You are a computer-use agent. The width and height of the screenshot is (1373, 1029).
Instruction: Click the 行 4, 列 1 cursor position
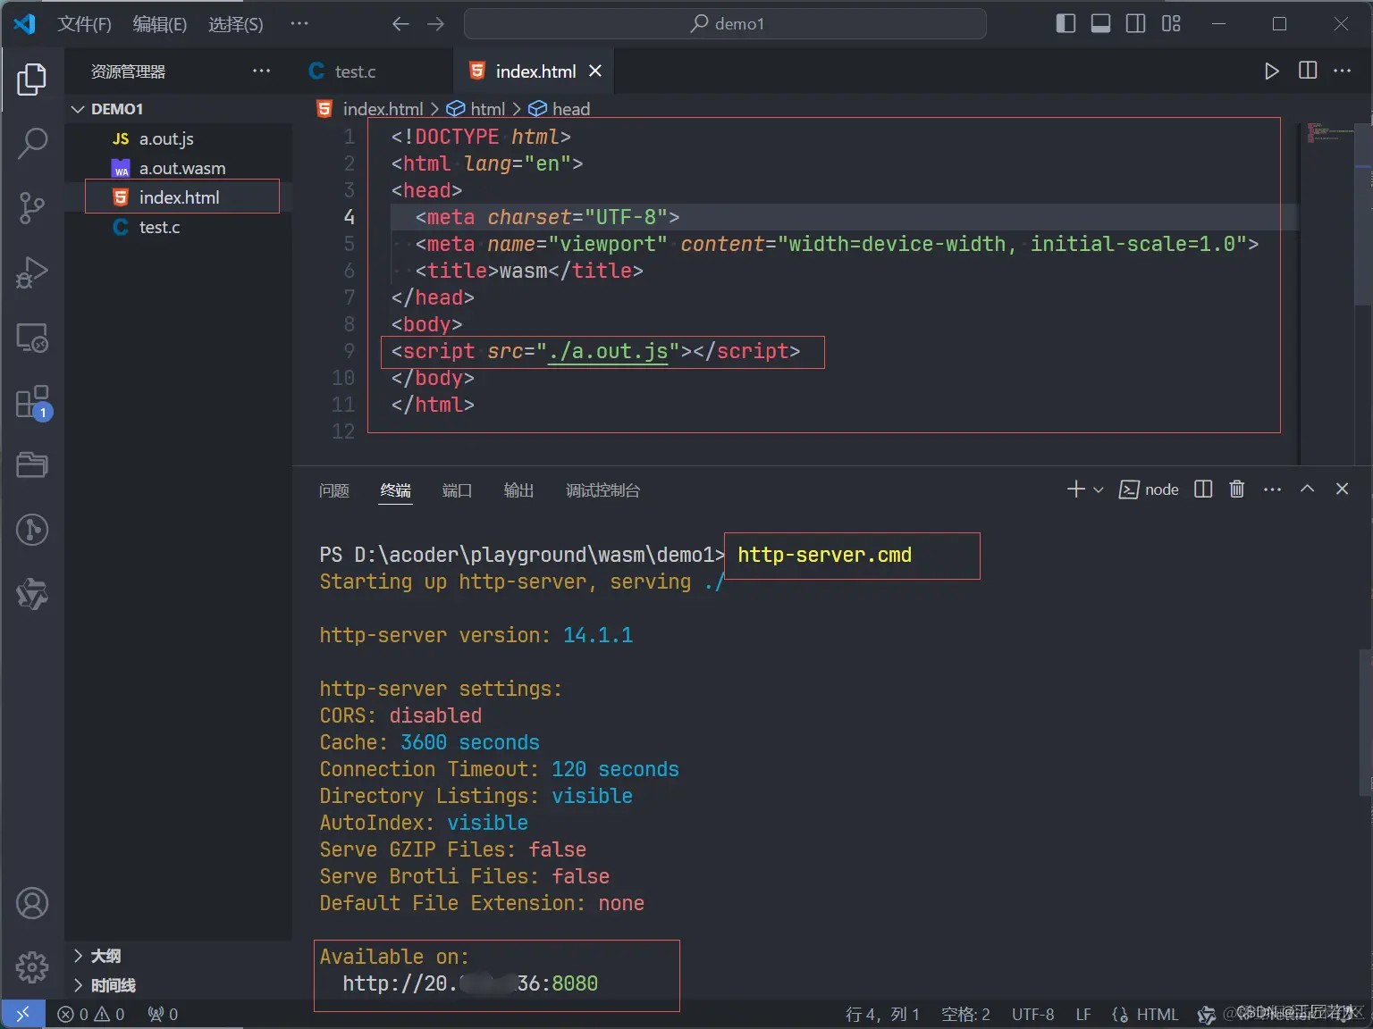click(882, 1014)
